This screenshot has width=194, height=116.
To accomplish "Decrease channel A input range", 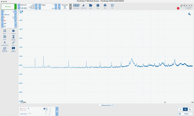I will click(2, 13).
